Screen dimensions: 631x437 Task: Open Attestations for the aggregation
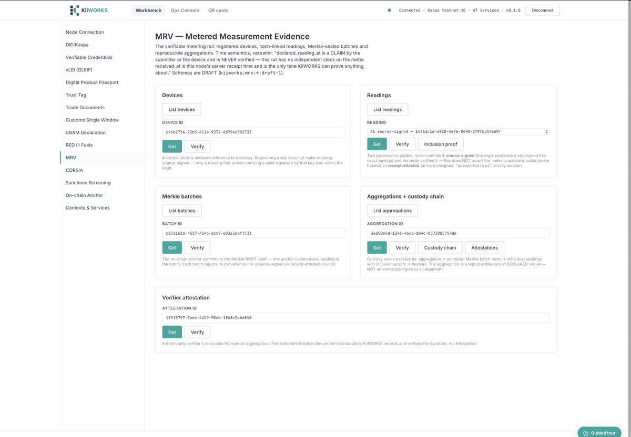[485, 247]
